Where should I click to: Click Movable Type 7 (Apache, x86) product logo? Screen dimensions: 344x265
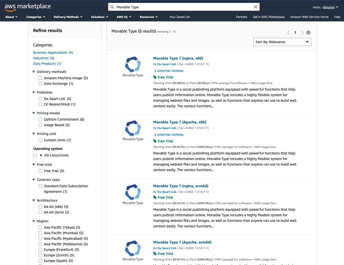click(x=133, y=128)
